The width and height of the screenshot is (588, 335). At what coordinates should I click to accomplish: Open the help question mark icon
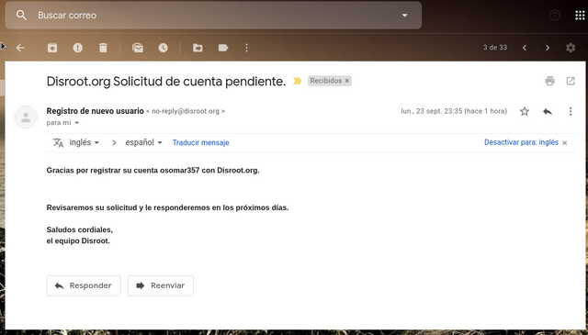click(555, 16)
